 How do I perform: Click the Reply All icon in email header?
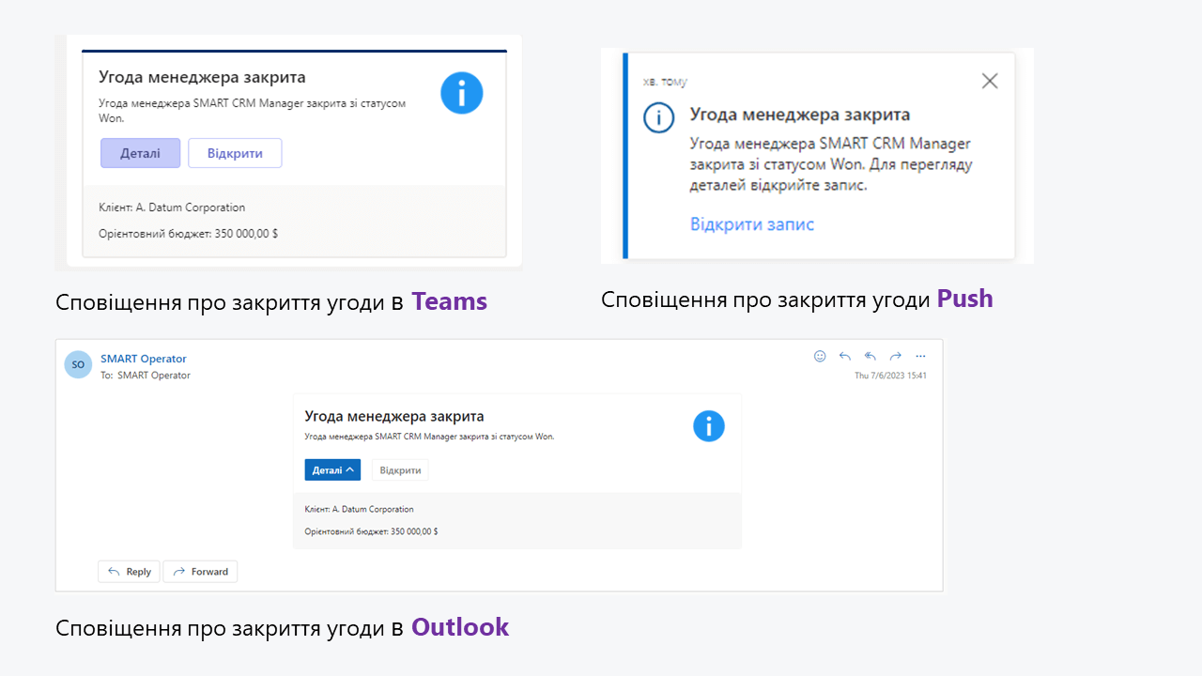(x=871, y=356)
